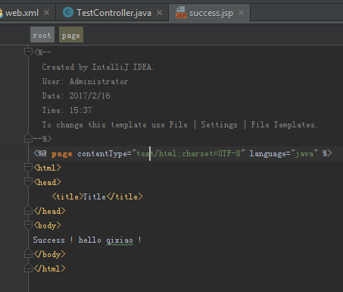Viewport: 343px width, 292px height.
Task: Click the word 'Success' in the body
Action: pyautogui.click(x=48, y=240)
